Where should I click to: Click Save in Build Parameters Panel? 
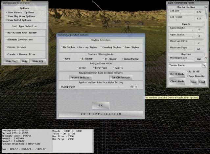(x=194, y=82)
